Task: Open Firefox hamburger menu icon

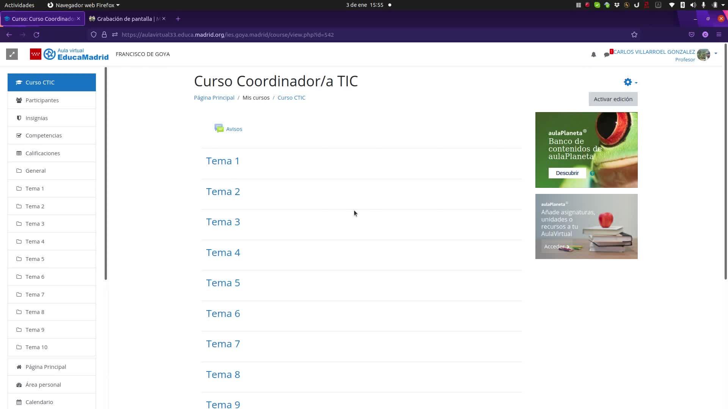Action: click(x=719, y=34)
